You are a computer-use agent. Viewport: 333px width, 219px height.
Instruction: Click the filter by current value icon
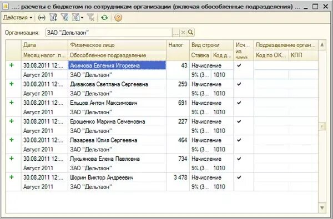tap(64, 18)
